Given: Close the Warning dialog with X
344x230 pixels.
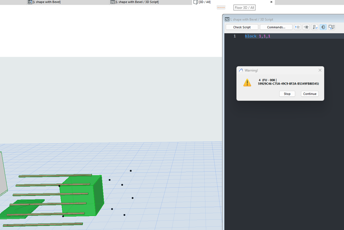Looking at the screenshot, I should pos(320,70).
